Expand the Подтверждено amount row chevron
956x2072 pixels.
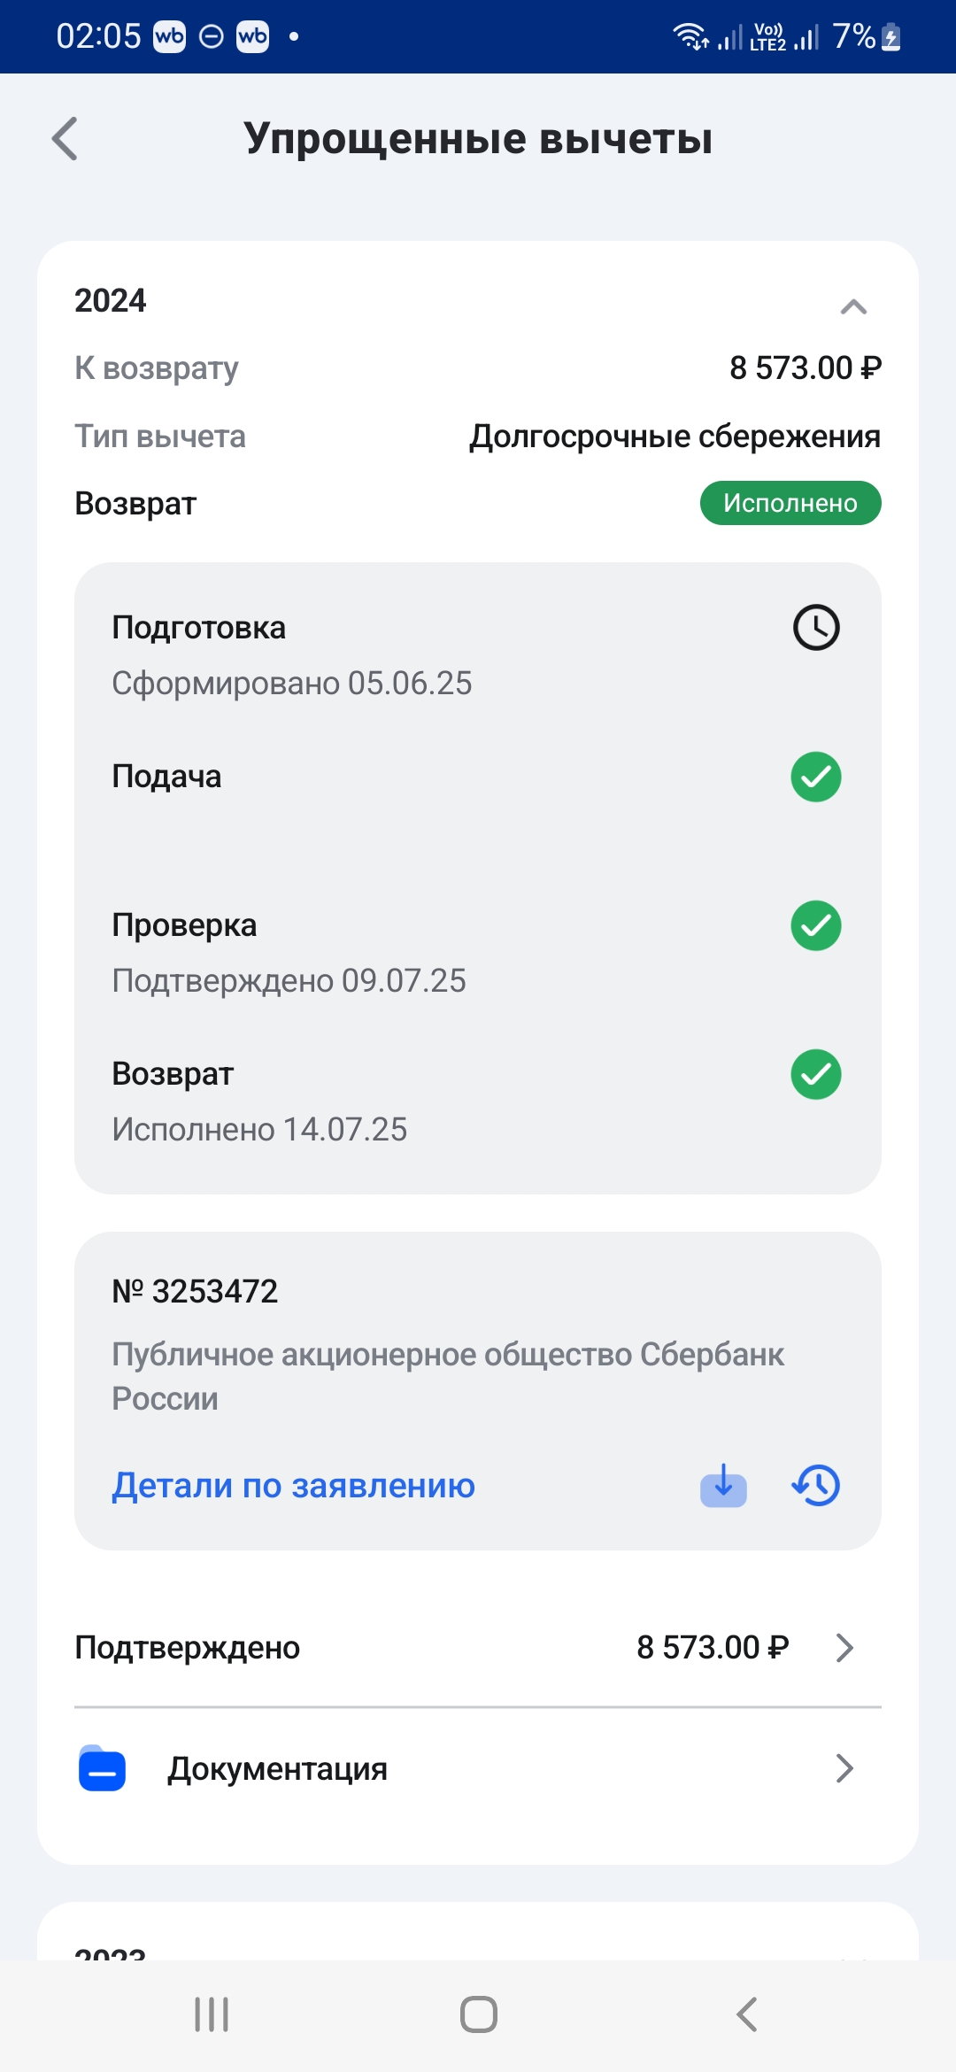point(844,1648)
